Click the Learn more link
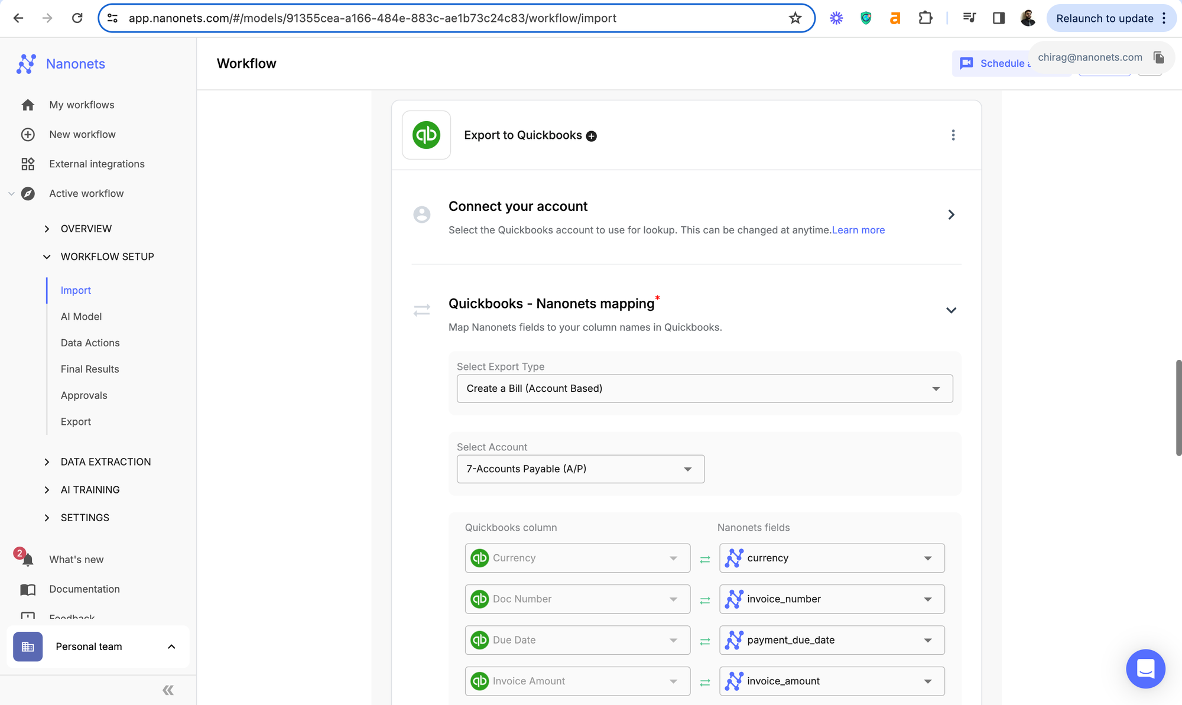The height and width of the screenshot is (705, 1182). (x=858, y=230)
